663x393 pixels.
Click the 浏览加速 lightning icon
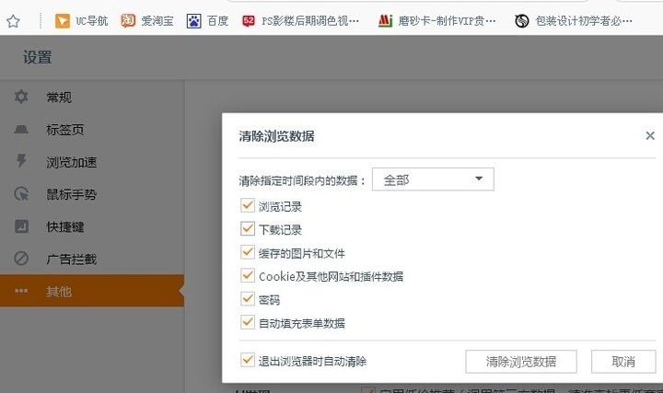tap(21, 160)
